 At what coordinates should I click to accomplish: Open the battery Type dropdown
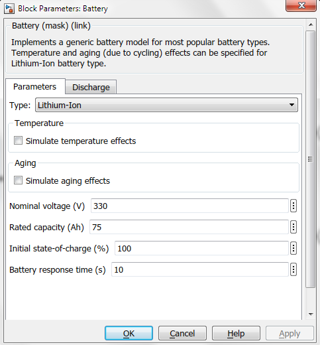[x=166, y=105]
